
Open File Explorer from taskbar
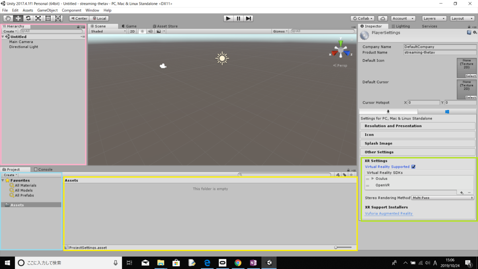click(x=161, y=263)
